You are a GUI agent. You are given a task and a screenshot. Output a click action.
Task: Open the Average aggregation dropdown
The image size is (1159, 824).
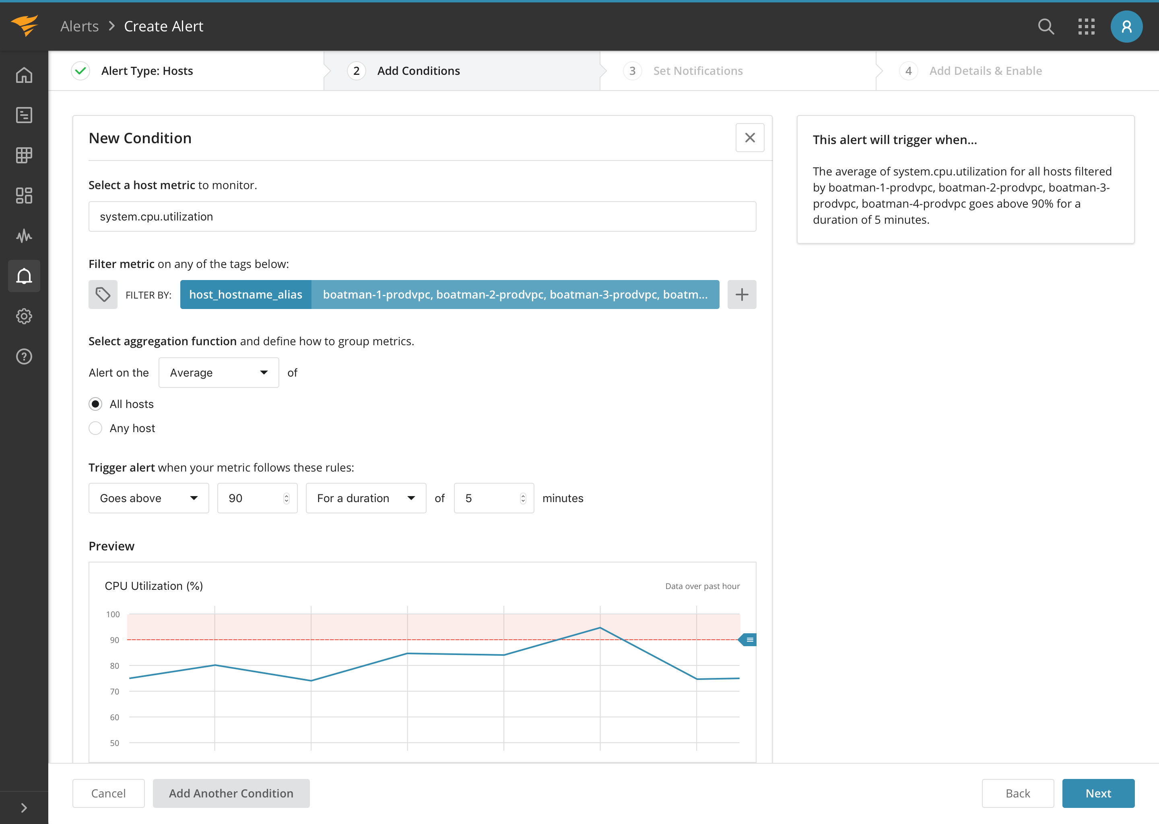219,373
